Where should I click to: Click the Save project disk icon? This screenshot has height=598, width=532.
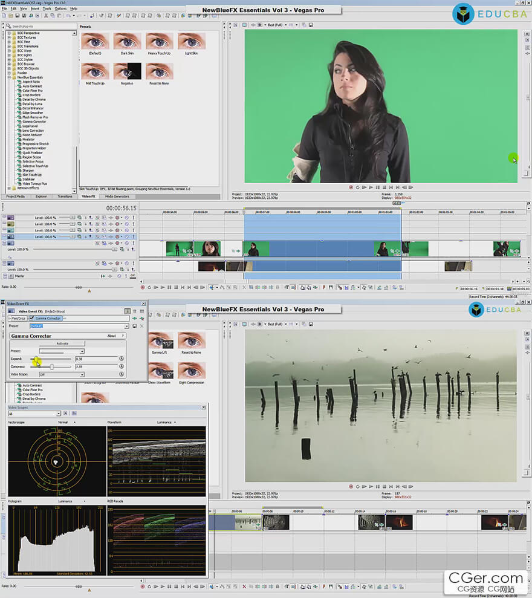(x=18, y=16)
